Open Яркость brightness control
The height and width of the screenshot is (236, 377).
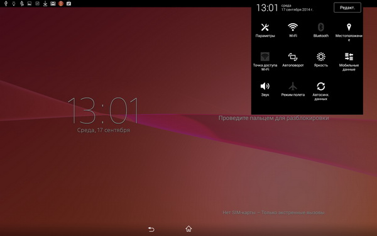[320, 60]
